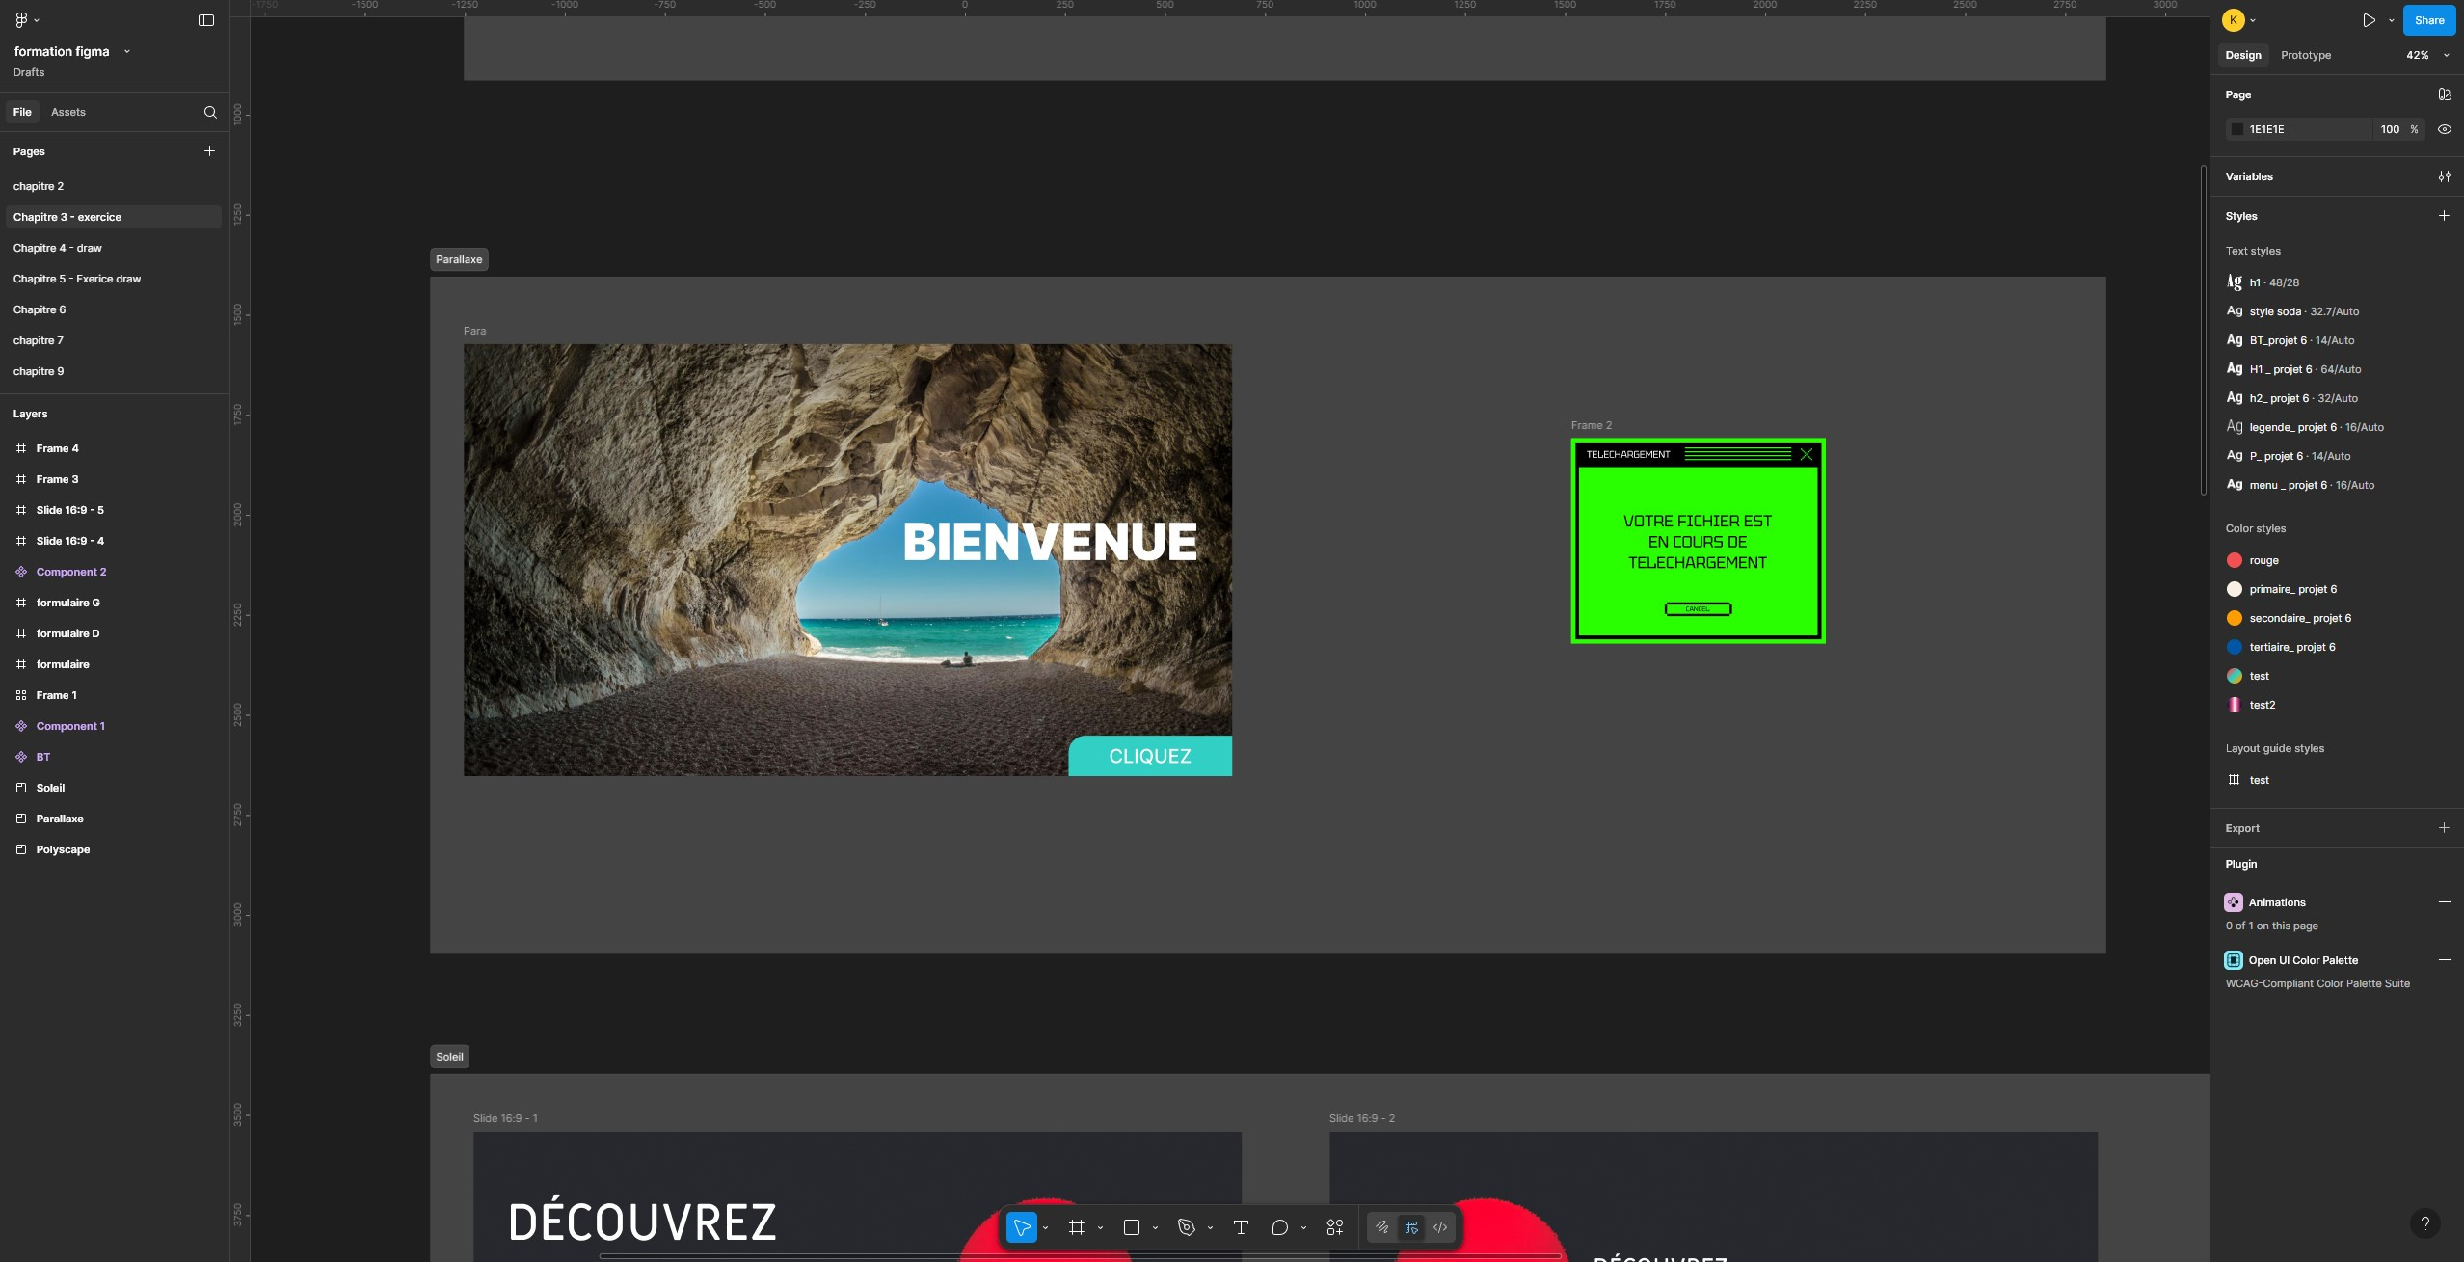Start the prototype presentation play icon
This screenshot has width=2464, height=1262.
[2369, 20]
